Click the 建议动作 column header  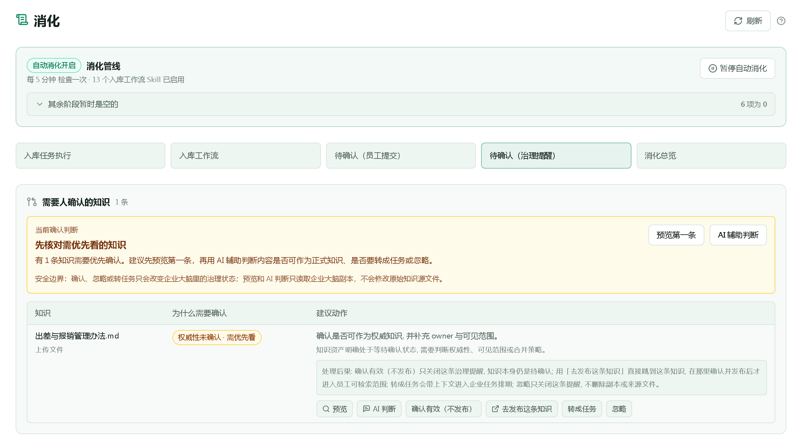point(332,313)
